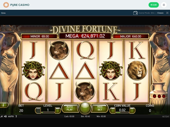Increase coin value with the right arrow
The height and width of the screenshot is (127, 170).
point(132,110)
